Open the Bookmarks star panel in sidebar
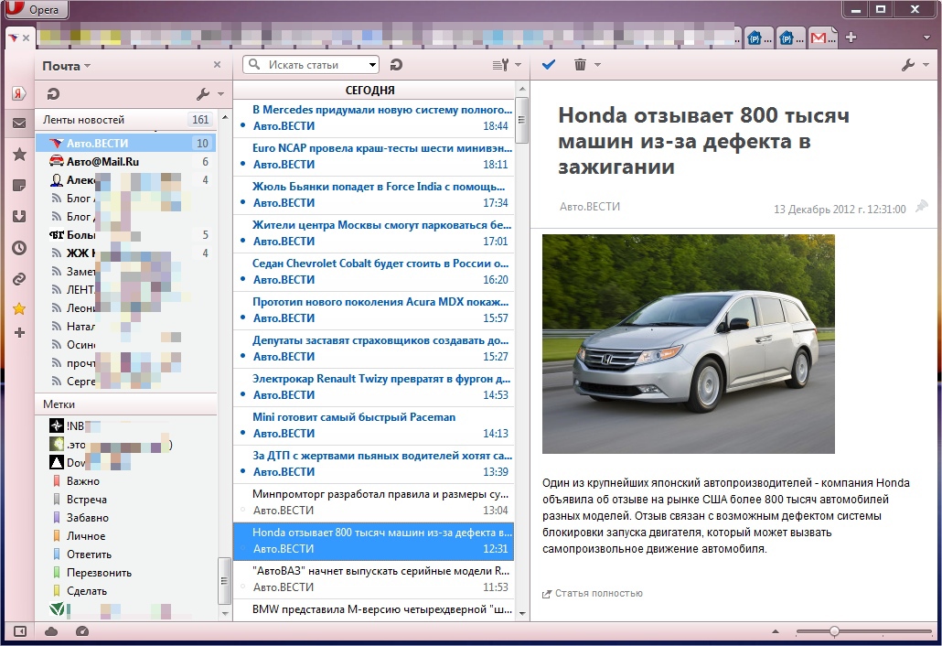Viewport: 942px width, 646px height. coord(18,155)
